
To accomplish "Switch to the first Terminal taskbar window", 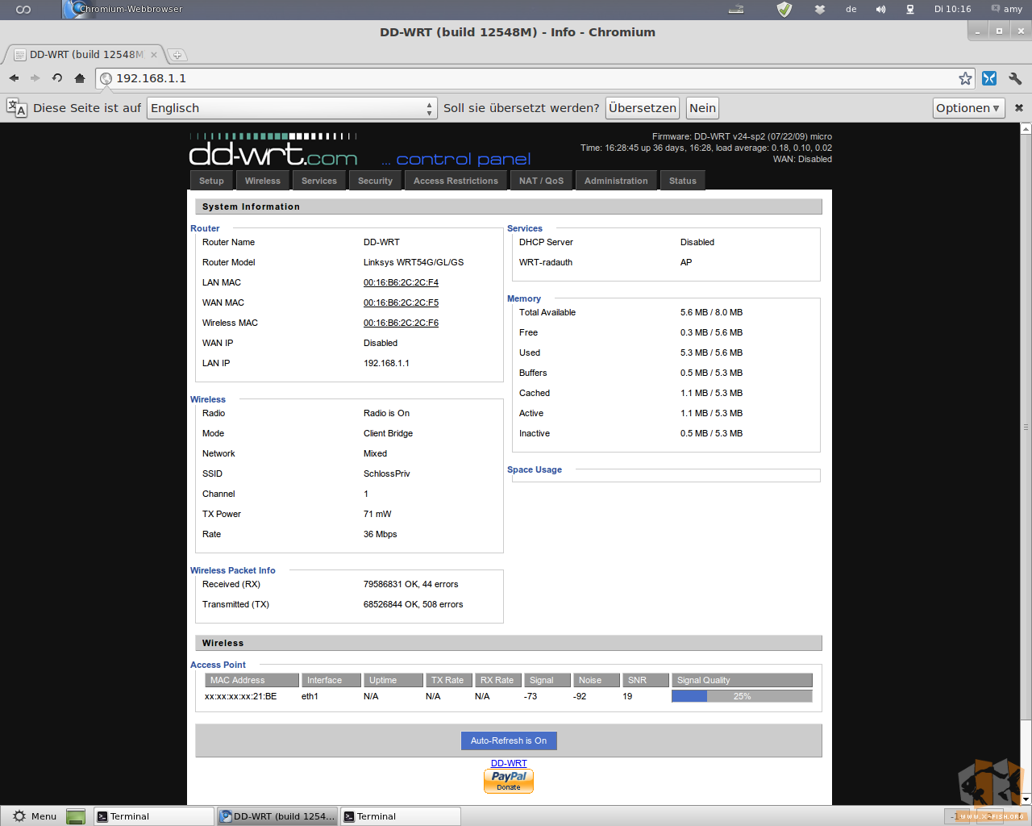I will tap(154, 816).
